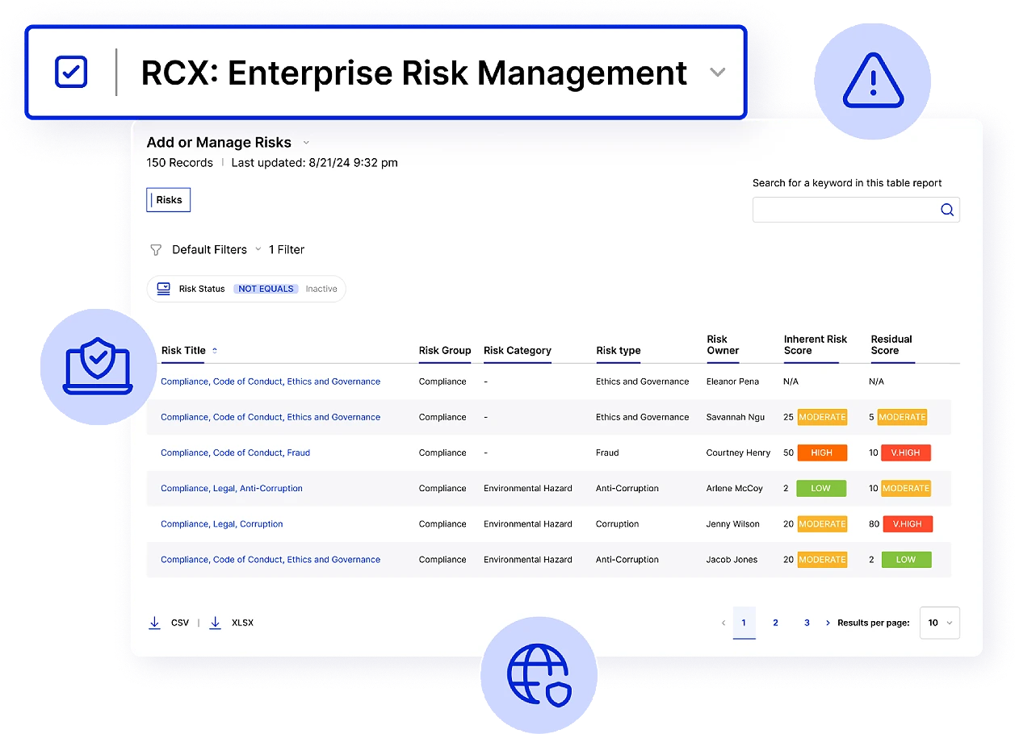
Task: Click the Risk Category column header
Action: click(518, 351)
